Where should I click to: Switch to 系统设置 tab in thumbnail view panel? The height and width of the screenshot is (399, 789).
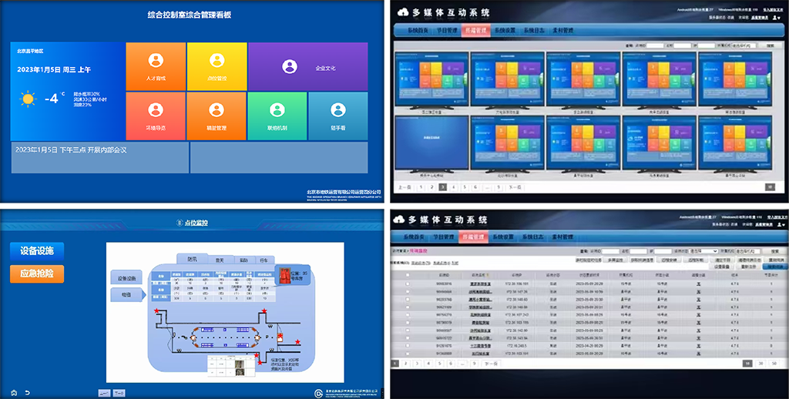tap(505, 31)
